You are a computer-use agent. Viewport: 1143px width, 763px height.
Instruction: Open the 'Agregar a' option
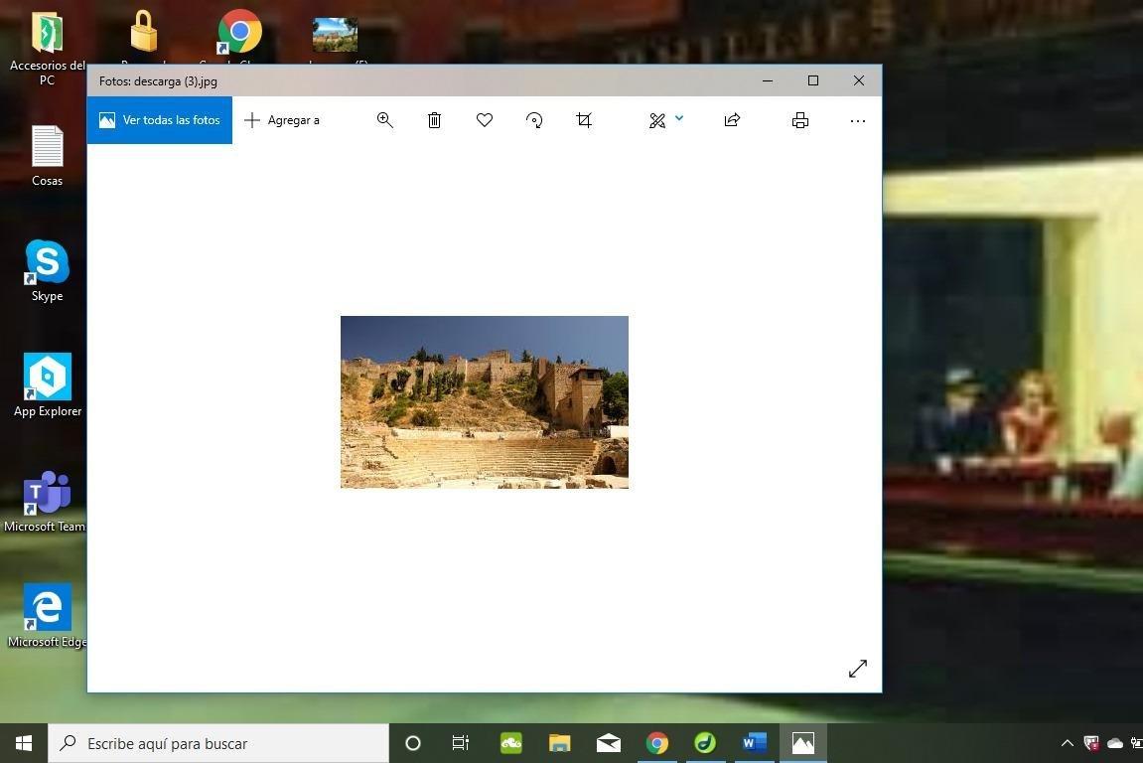click(282, 120)
